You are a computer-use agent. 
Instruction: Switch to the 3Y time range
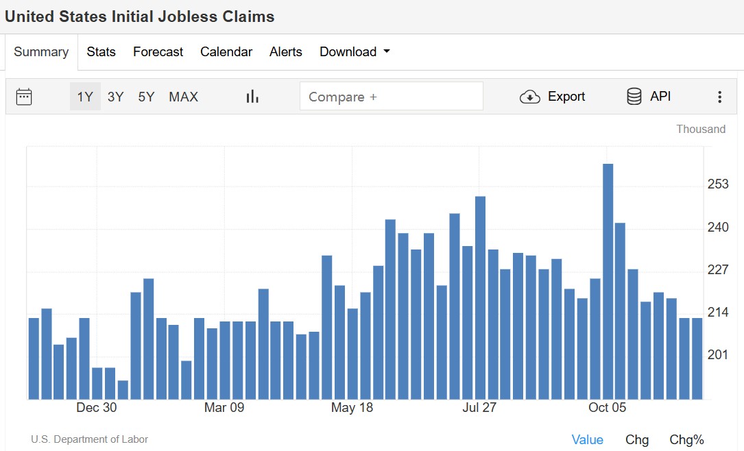115,97
